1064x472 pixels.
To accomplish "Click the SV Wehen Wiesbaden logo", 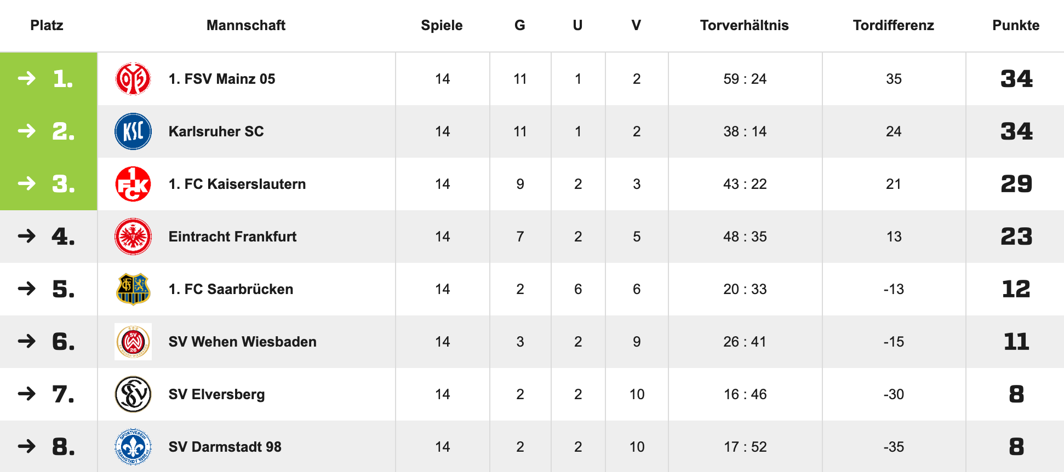I will coord(133,342).
